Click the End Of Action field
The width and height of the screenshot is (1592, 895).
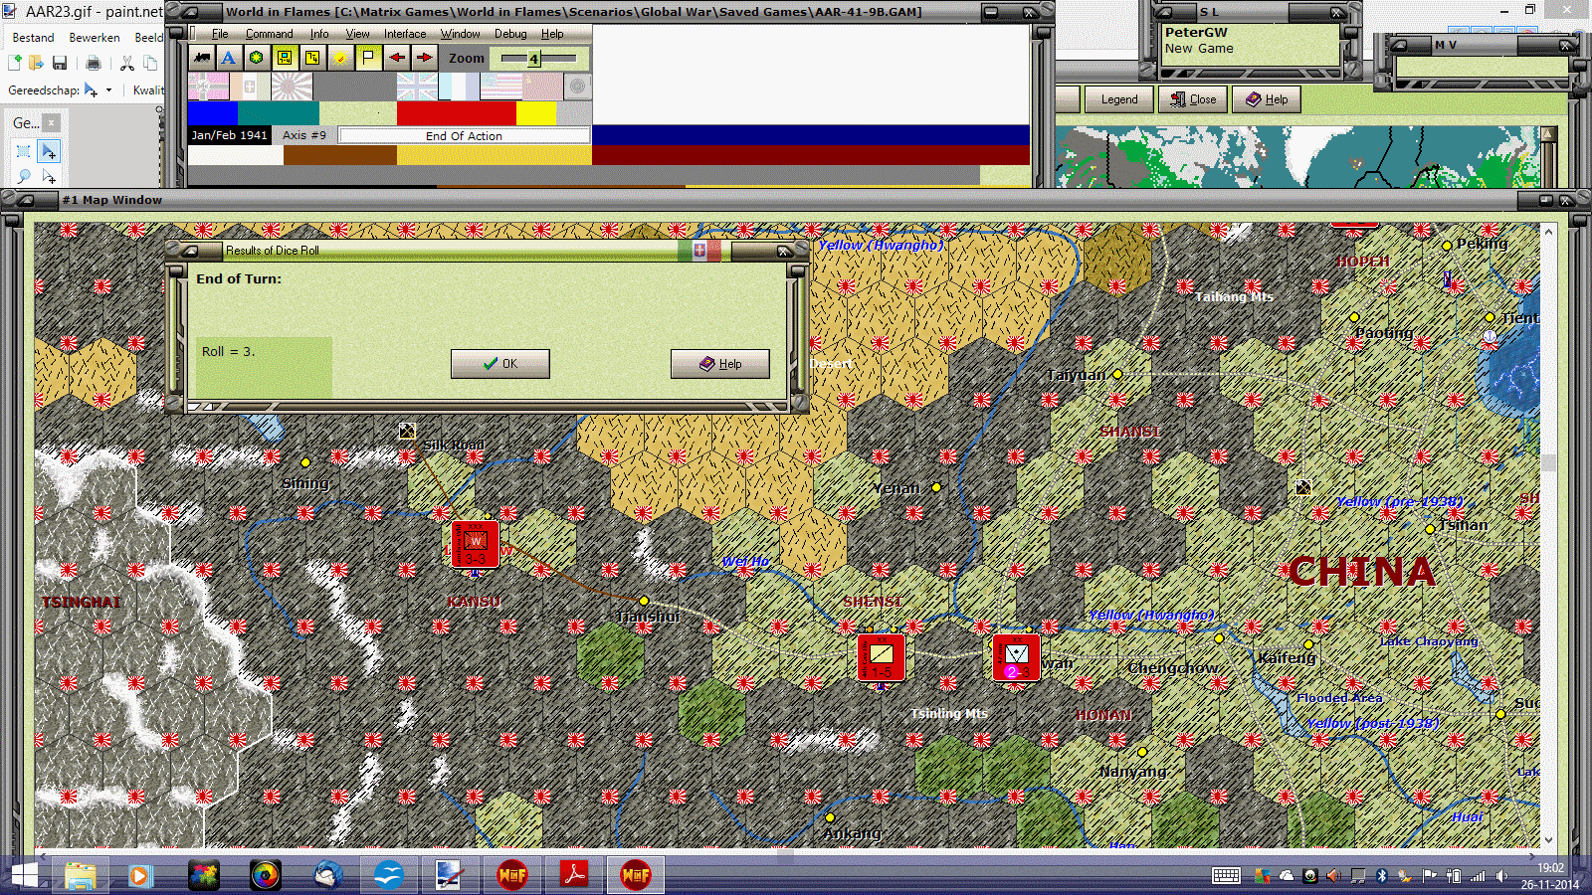coord(464,135)
